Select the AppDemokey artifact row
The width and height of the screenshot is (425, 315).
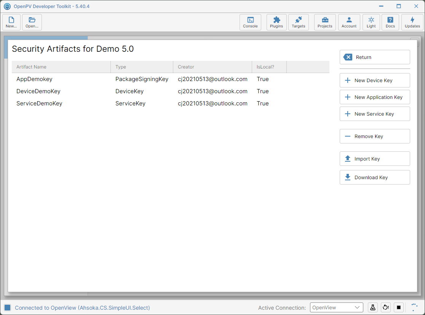171,79
